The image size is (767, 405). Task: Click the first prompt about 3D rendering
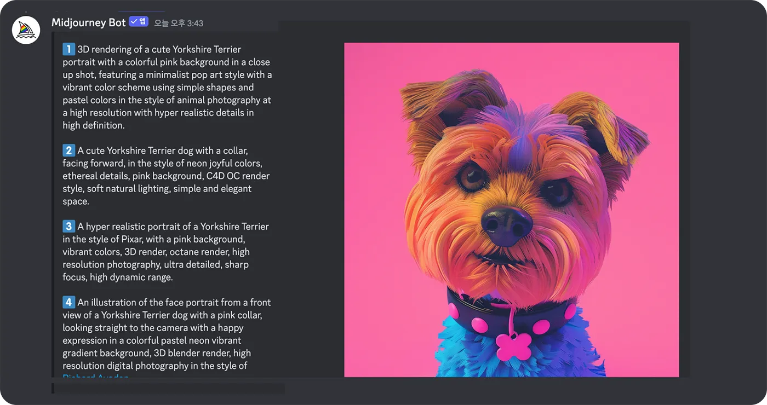point(167,88)
